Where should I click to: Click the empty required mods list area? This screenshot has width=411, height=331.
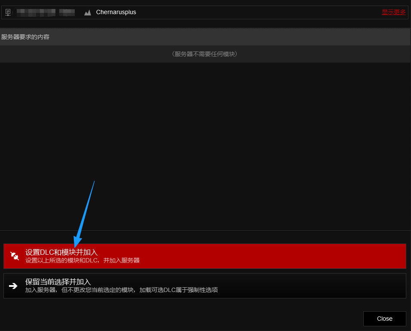pyautogui.click(x=205, y=146)
